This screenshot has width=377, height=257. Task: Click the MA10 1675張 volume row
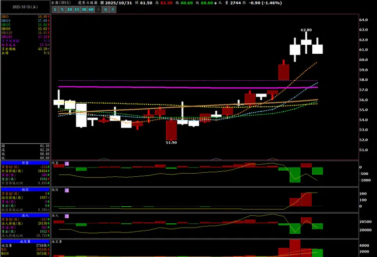coord(25,253)
